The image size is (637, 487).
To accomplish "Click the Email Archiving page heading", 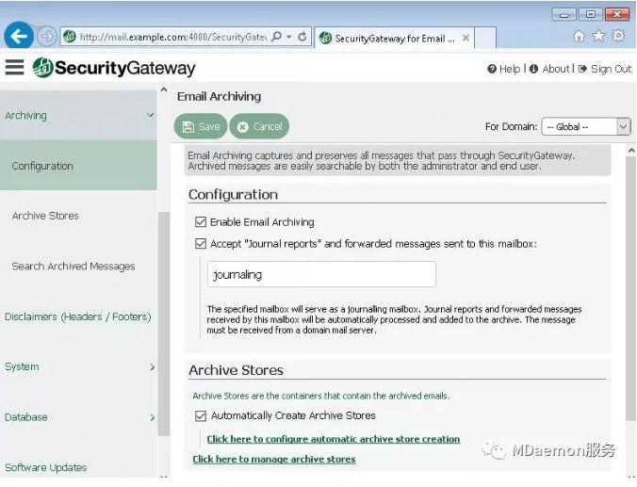I will click(219, 96).
